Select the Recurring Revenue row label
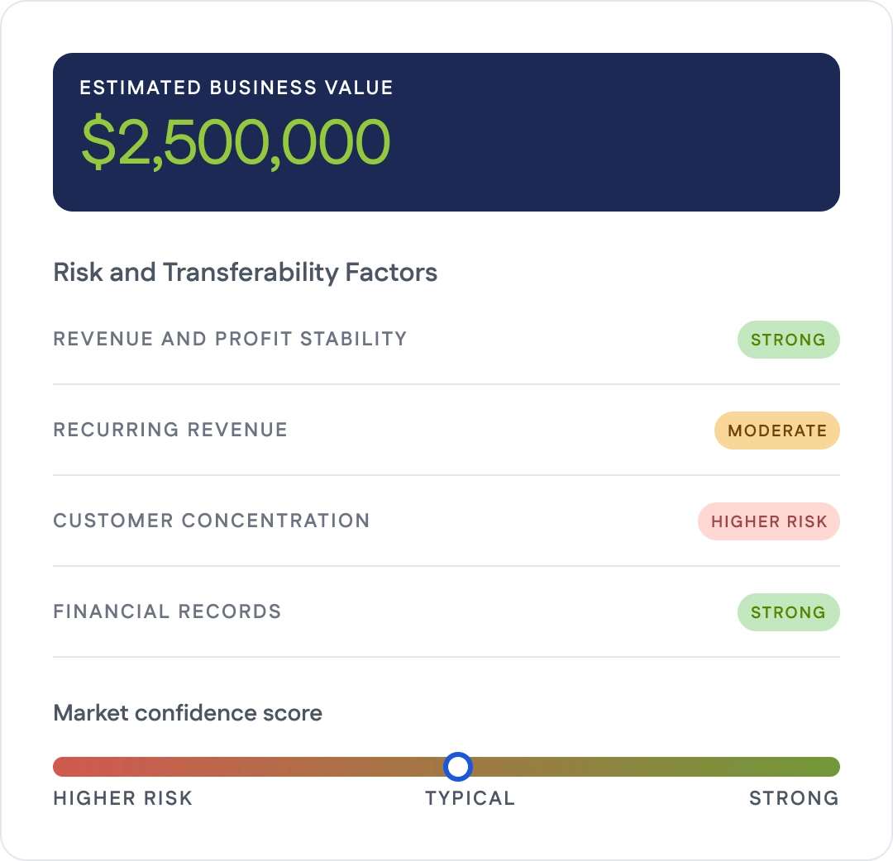The height and width of the screenshot is (861, 893). (170, 430)
